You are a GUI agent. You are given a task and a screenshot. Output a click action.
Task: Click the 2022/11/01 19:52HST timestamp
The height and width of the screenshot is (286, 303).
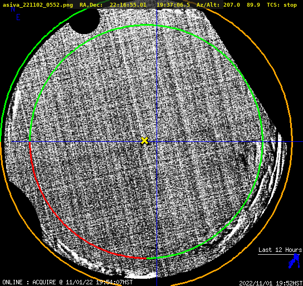pos(271,283)
